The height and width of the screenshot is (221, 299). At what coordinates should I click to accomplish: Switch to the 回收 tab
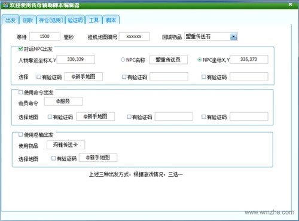pos(28,20)
